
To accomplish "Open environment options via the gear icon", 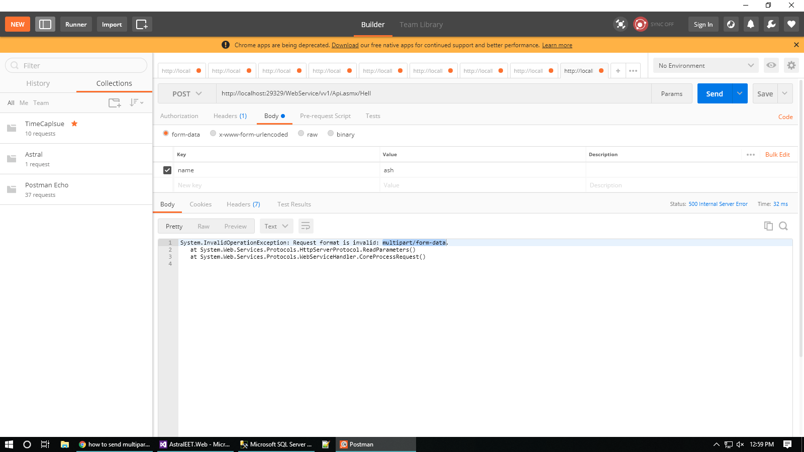I will click(791, 65).
